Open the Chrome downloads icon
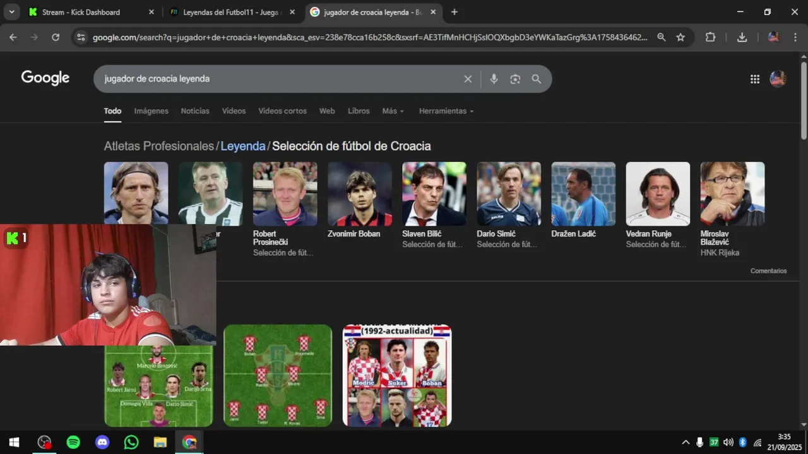 pos(742,37)
